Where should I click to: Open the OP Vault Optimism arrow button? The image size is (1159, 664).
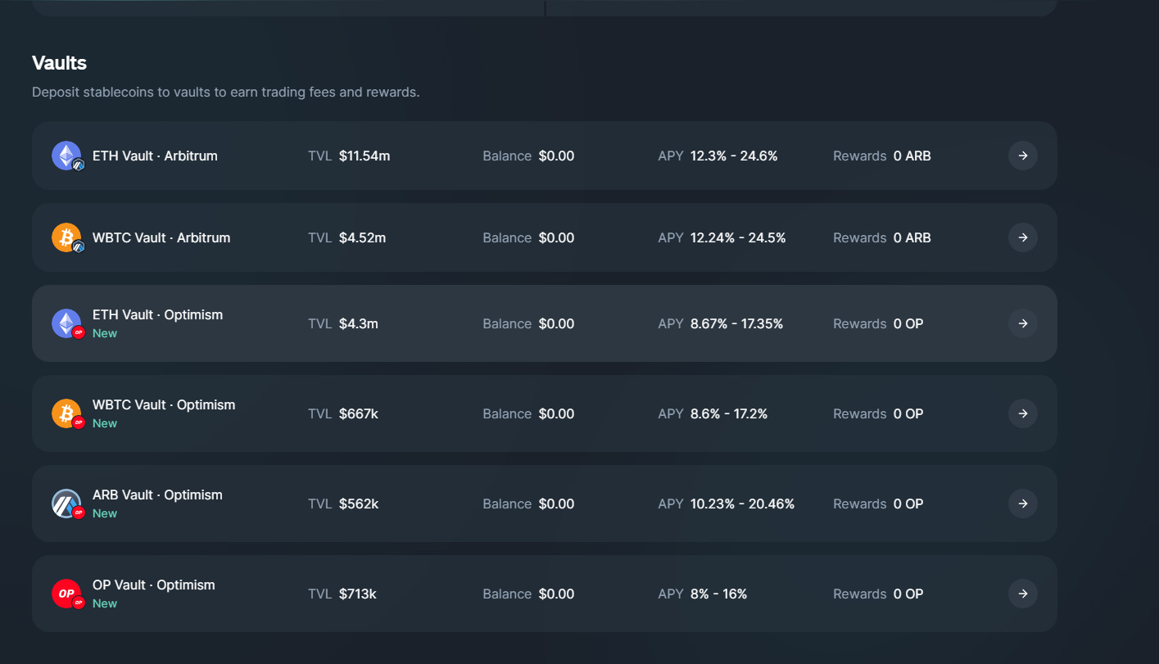[1023, 594]
